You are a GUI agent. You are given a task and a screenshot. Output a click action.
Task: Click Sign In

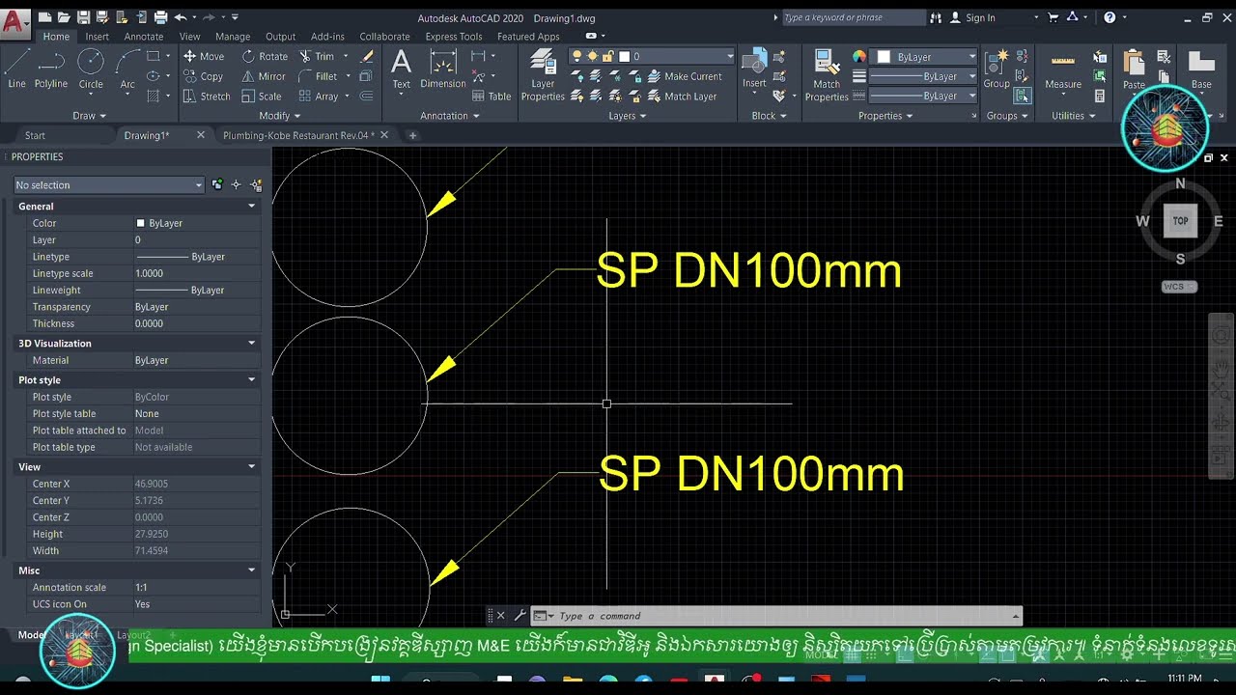coord(972,17)
